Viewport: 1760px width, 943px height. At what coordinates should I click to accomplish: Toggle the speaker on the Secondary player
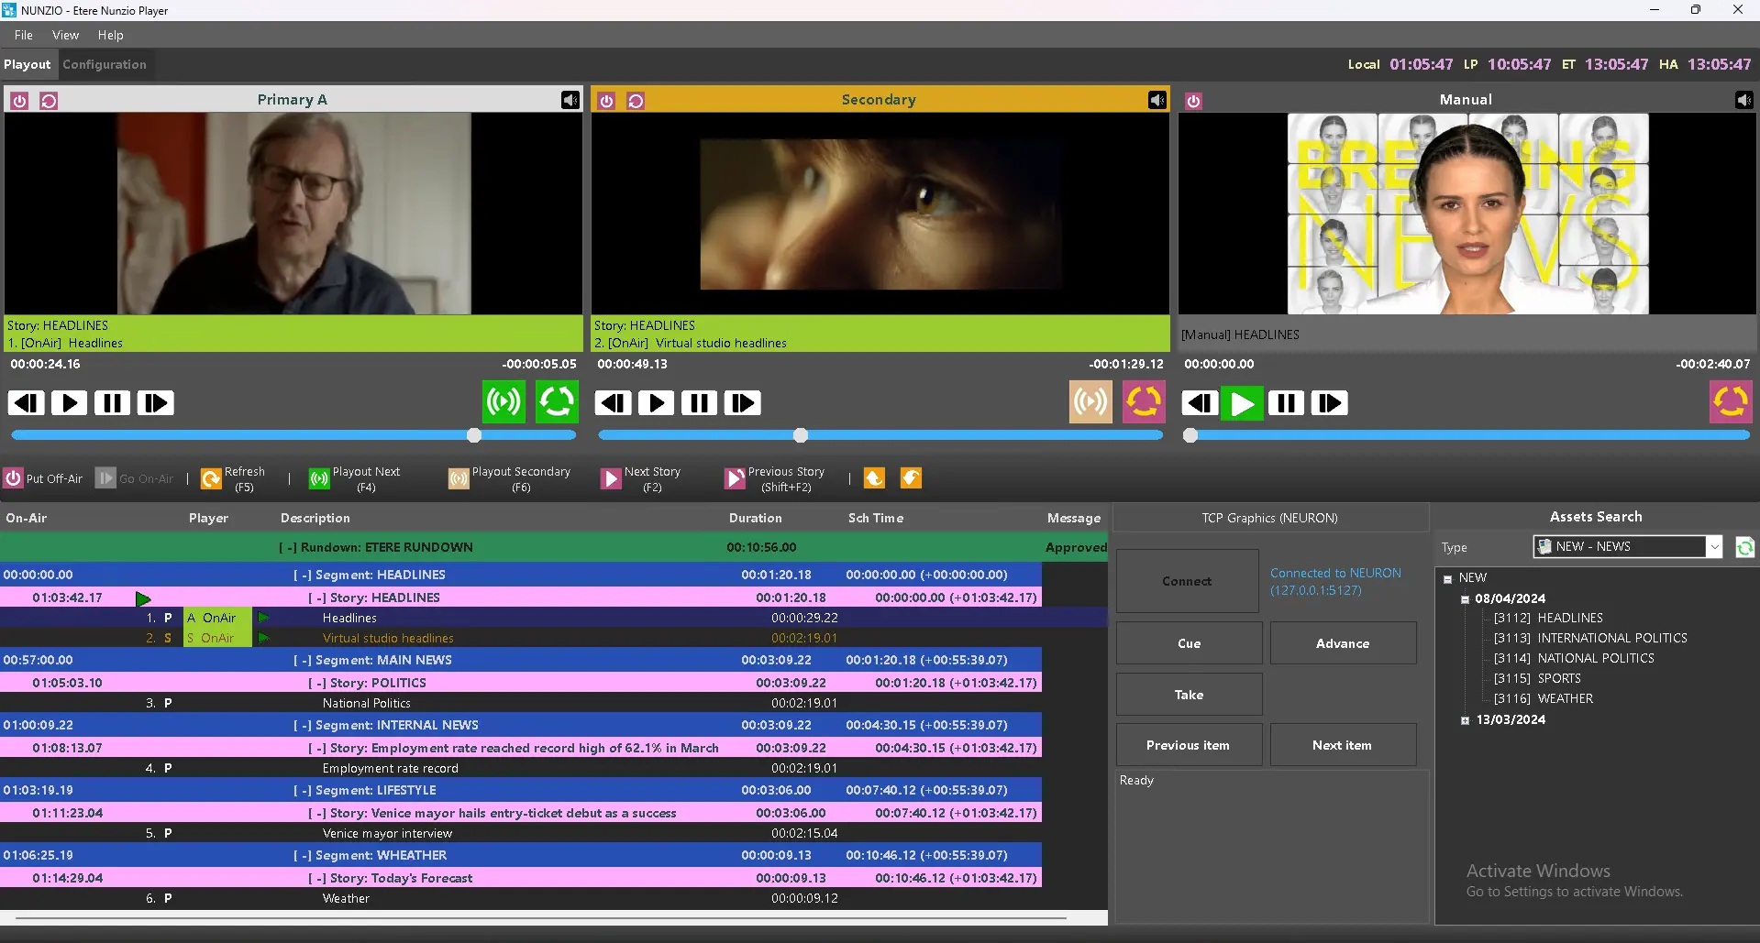click(x=1157, y=100)
